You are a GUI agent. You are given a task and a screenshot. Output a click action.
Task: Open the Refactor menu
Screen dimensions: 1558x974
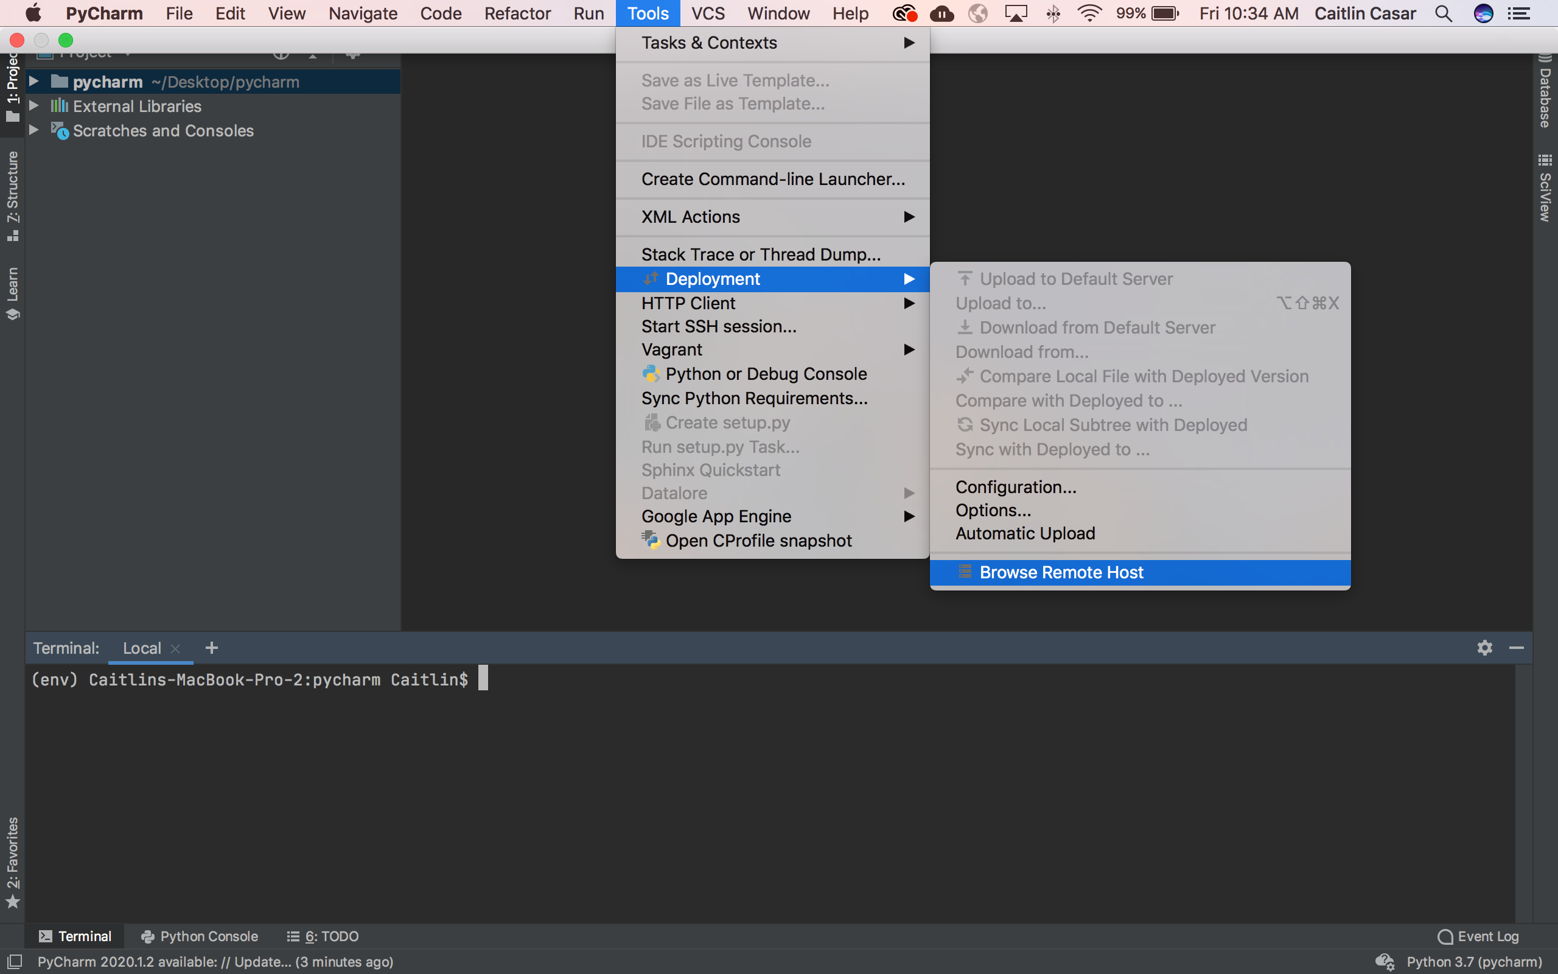click(x=517, y=13)
